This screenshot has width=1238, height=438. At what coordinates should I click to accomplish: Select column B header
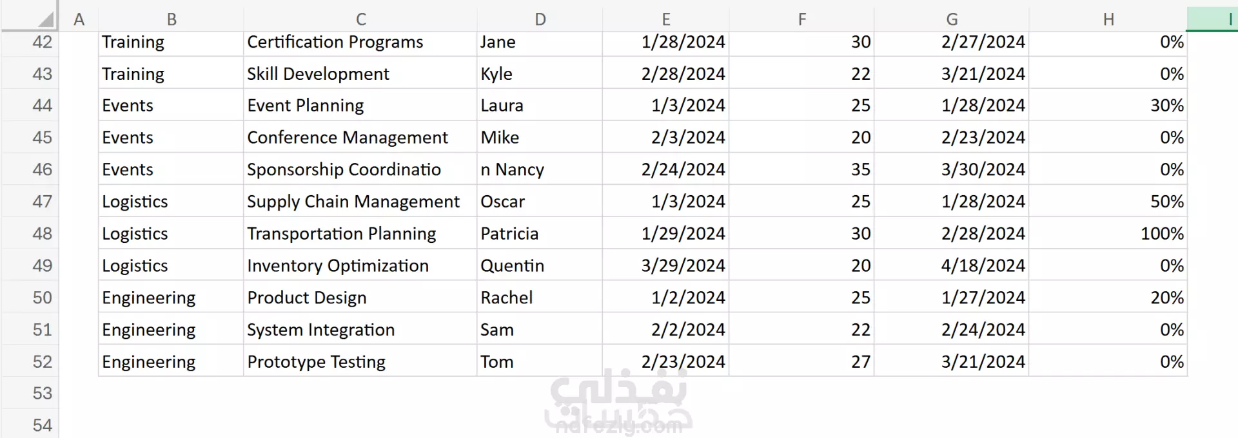171,19
